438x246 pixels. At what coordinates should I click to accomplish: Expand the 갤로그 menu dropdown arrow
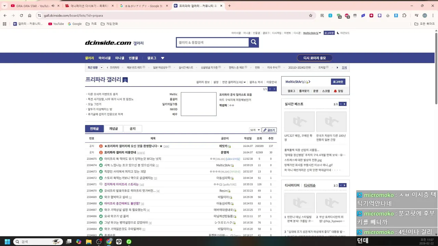(x=163, y=58)
